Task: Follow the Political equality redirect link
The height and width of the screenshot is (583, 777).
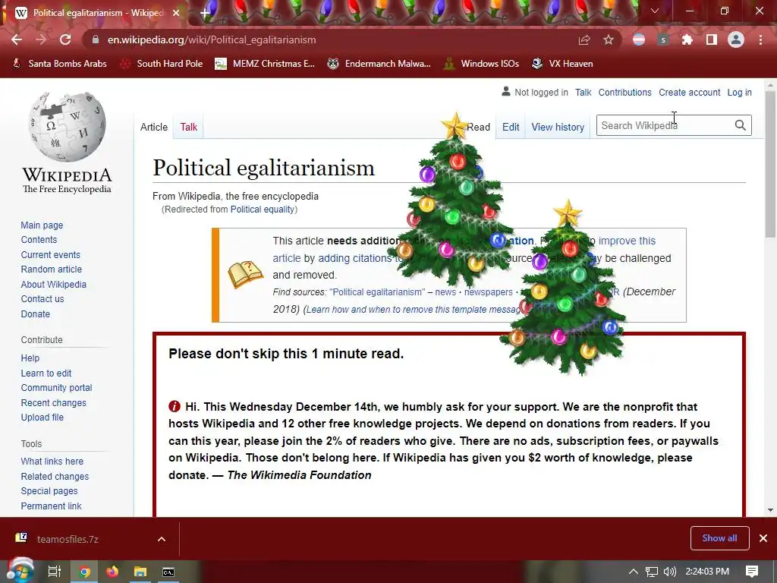Action: click(x=263, y=210)
